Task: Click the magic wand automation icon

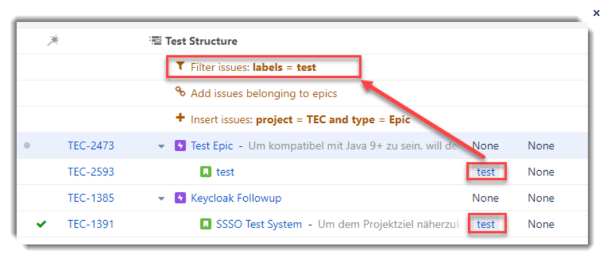Action: (x=53, y=41)
